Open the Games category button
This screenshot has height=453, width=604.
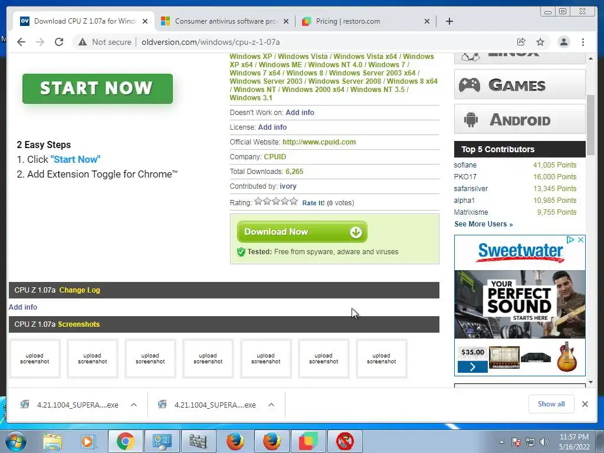[520, 85]
